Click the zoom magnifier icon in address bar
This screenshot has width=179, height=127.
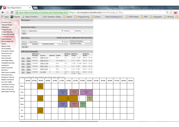(x=167, y=12)
